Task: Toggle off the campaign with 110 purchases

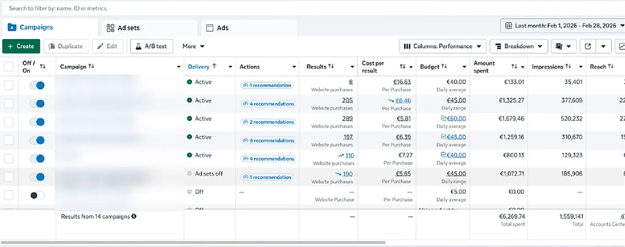Action: [37, 159]
